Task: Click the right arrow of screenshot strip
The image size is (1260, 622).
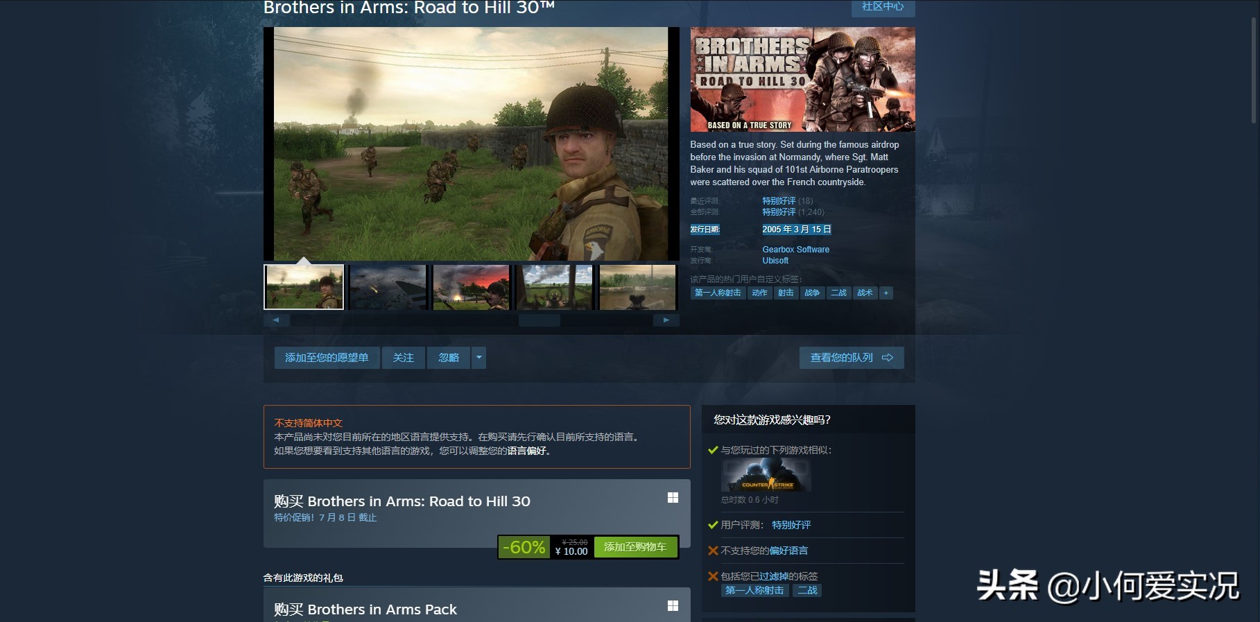Action: point(666,320)
